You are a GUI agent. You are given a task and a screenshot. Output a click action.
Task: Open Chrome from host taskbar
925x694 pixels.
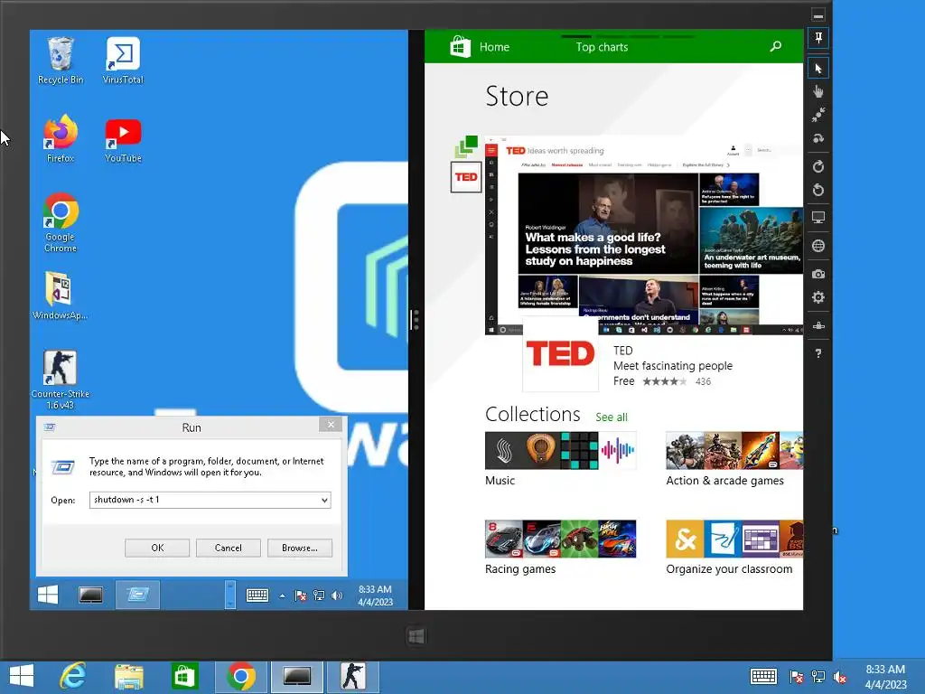pyautogui.click(x=240, y=677)
